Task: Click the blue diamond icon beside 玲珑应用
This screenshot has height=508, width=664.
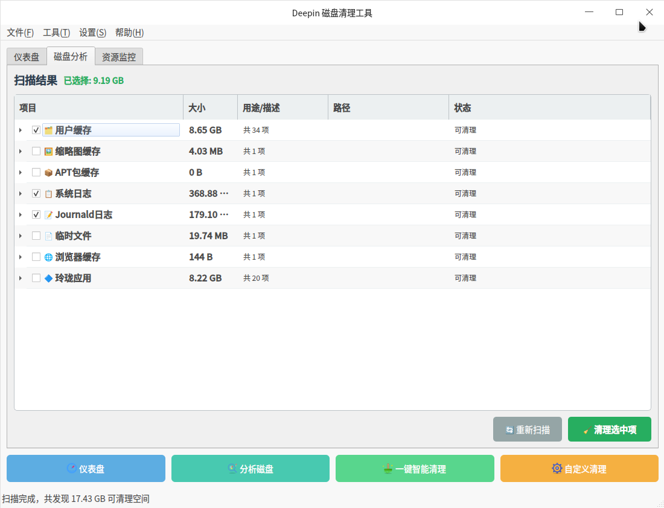Action: pos(48,278)
